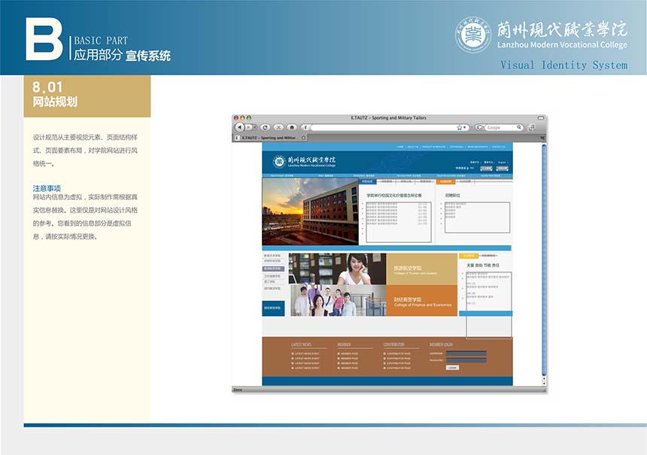Reload the page with the refresh icon
647x455 pixels.
pyautogui.click(x=266, y=128)
